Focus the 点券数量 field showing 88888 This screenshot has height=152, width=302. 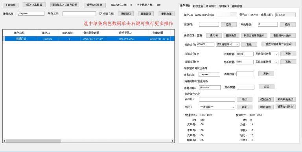click(245, 54)
